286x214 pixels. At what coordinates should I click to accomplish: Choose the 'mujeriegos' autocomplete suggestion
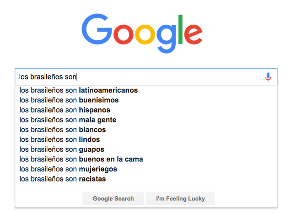(x=146, y=169)
